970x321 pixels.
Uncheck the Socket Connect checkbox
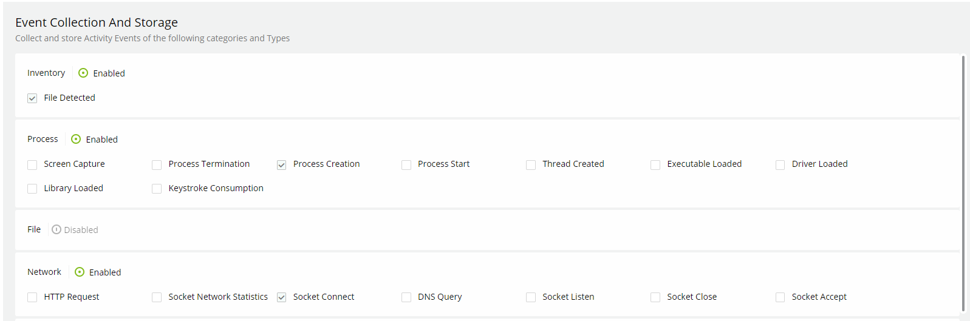[x=282, y=297]
